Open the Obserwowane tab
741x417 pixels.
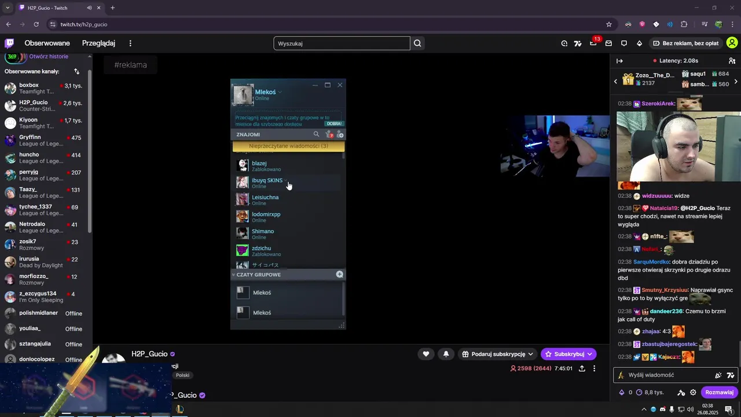click(47, 43)
